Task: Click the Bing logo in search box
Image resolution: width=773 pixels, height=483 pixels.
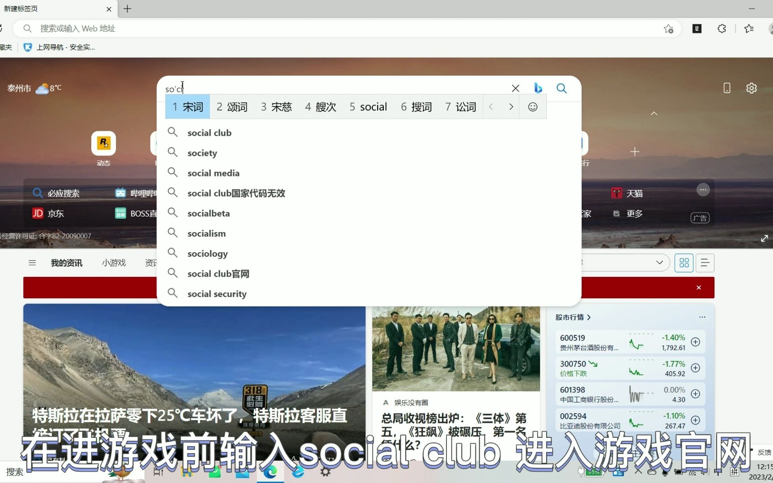Action: (x=538, y=88)
